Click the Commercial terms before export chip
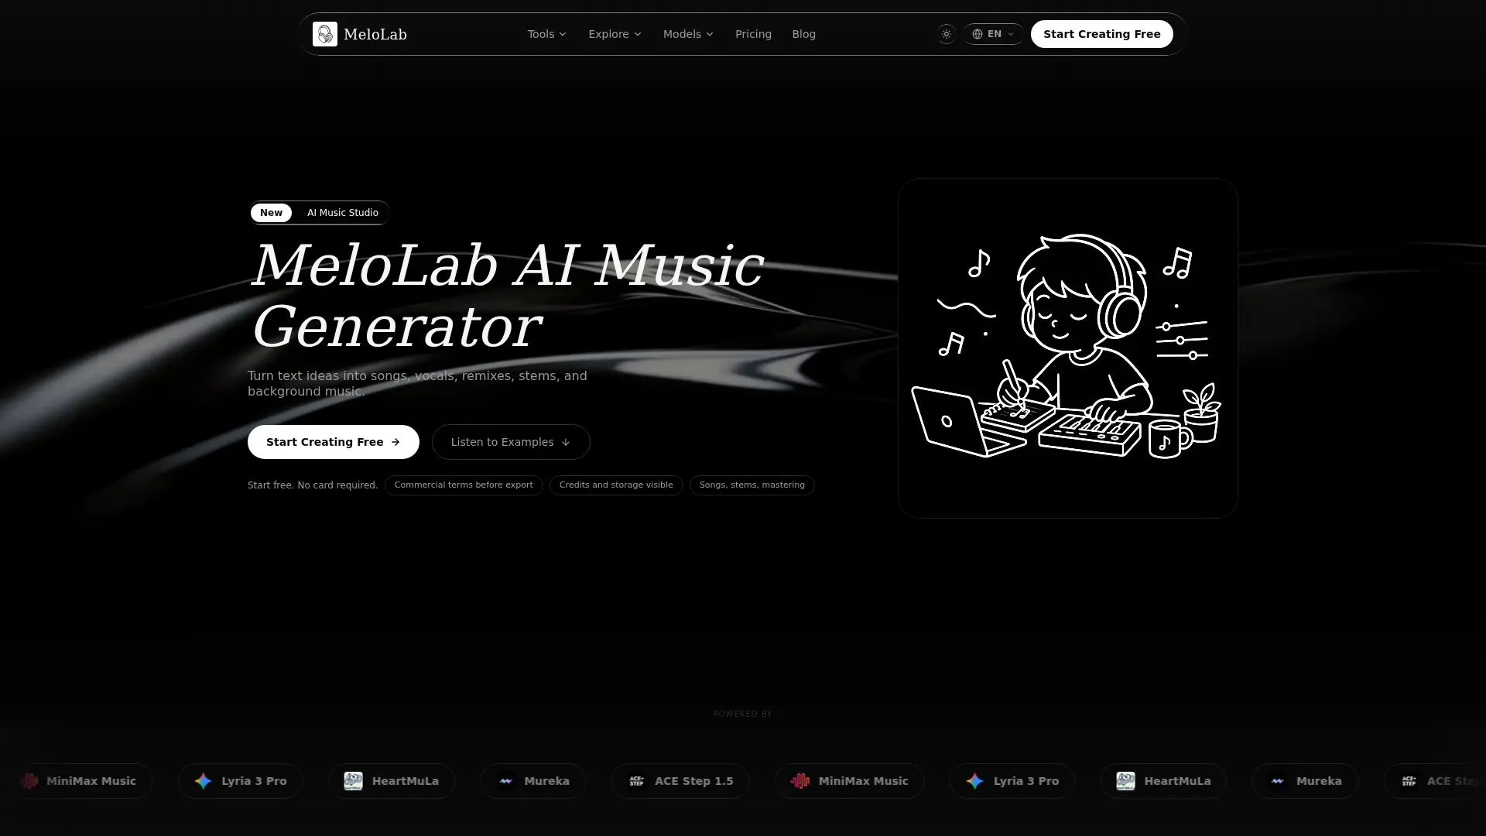Viewport: 1486px width, 836px height. (x=464, y=485)
